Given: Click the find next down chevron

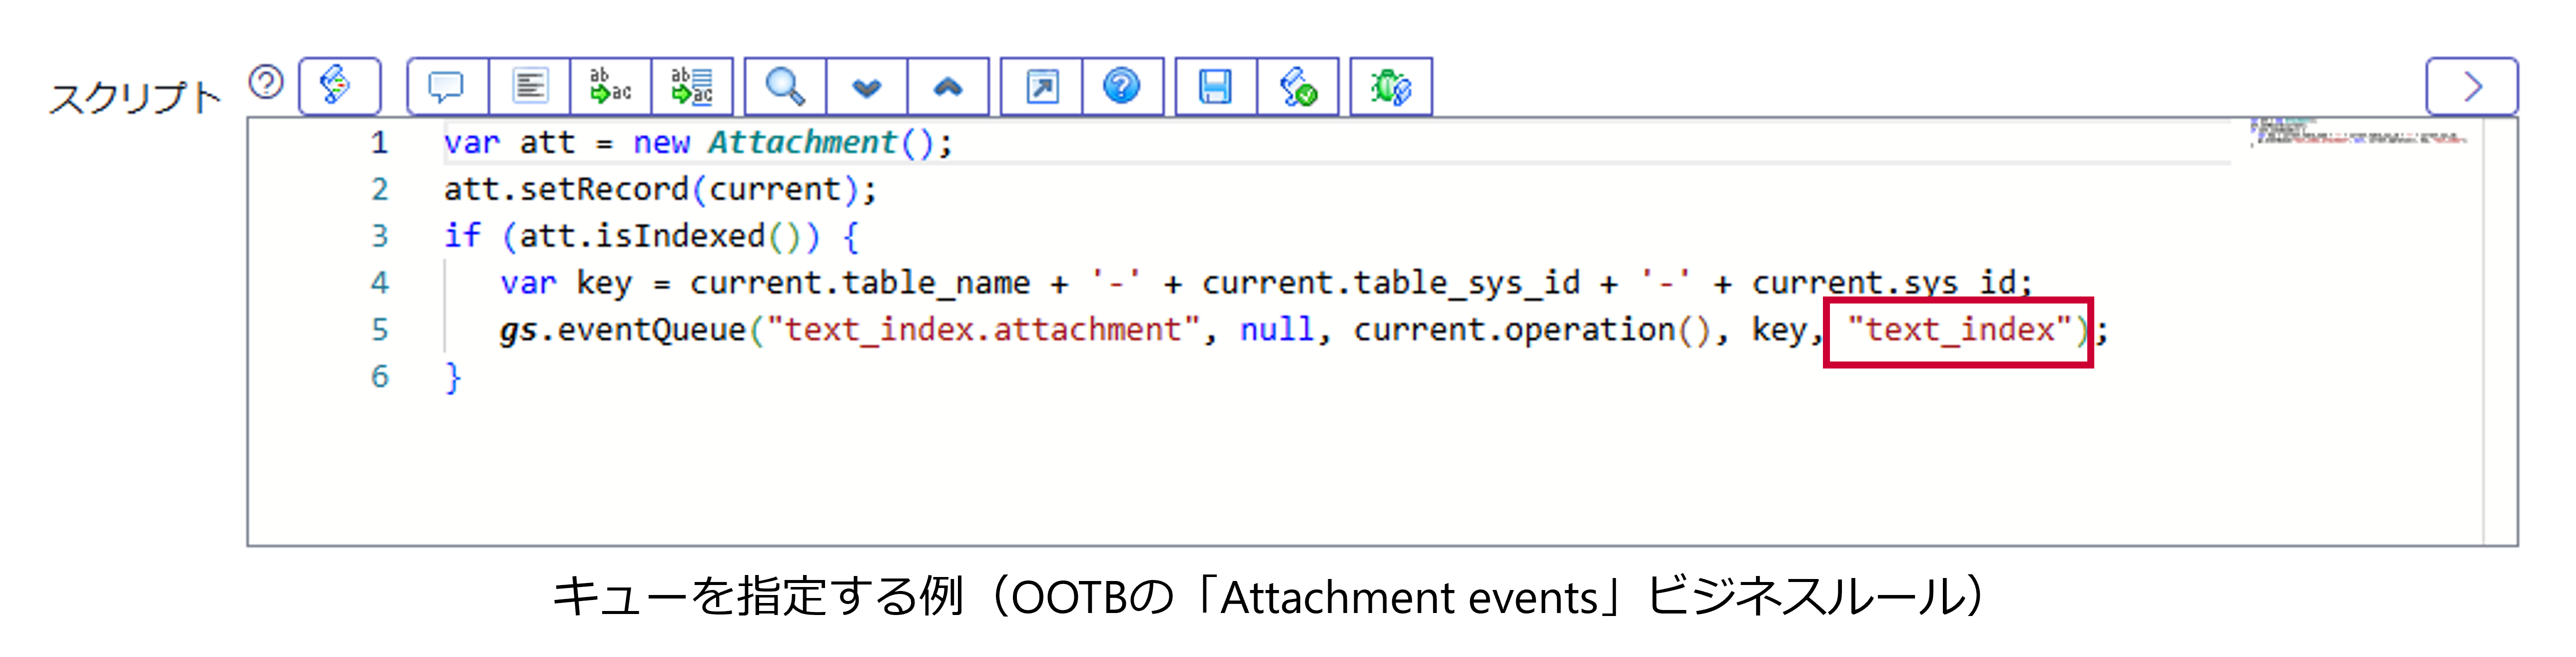Looking at the screenshot, I should [866, 87].
